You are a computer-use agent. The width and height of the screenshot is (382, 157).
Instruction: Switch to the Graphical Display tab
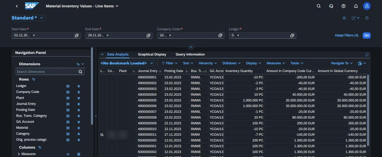tap(152, 55)
